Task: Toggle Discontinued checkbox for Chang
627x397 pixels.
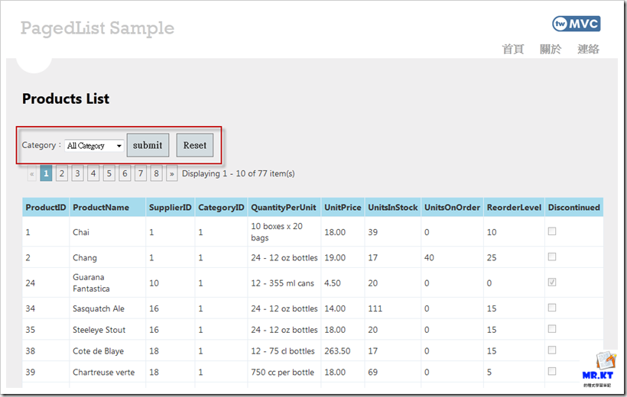Action: 552,257
